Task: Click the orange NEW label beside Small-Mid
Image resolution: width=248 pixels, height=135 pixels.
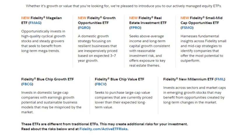Action: click(185, 18)
